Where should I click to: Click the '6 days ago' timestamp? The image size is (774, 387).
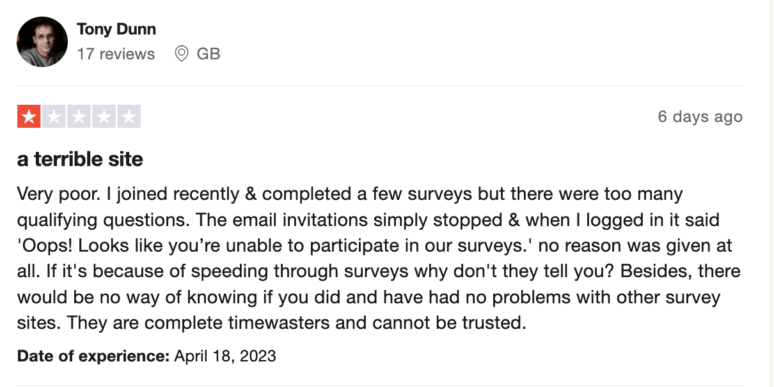pyautogui.click(x=700, y=117)
